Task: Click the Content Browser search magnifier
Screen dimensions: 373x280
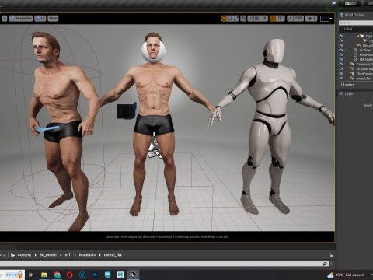Action: pyautogui.click(x=326, y=264)
